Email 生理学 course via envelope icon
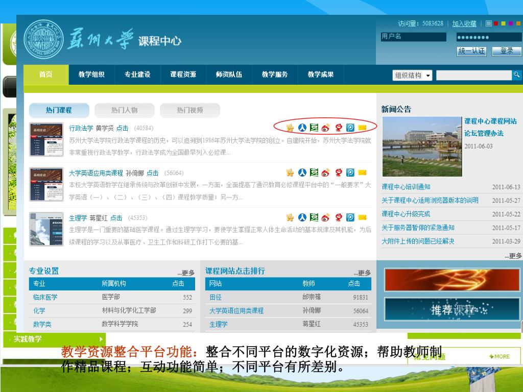 (x=362, y=217)
